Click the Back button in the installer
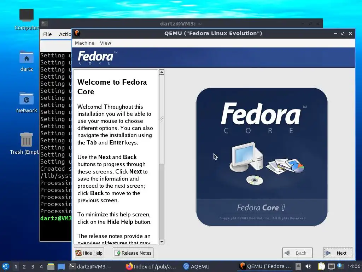Viewport: 362px width, 272px height. (297, 253)
